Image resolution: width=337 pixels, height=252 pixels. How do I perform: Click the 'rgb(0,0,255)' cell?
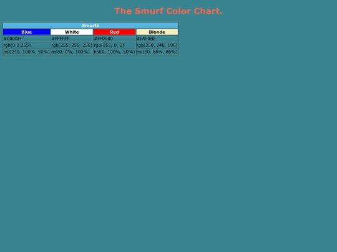27,45
